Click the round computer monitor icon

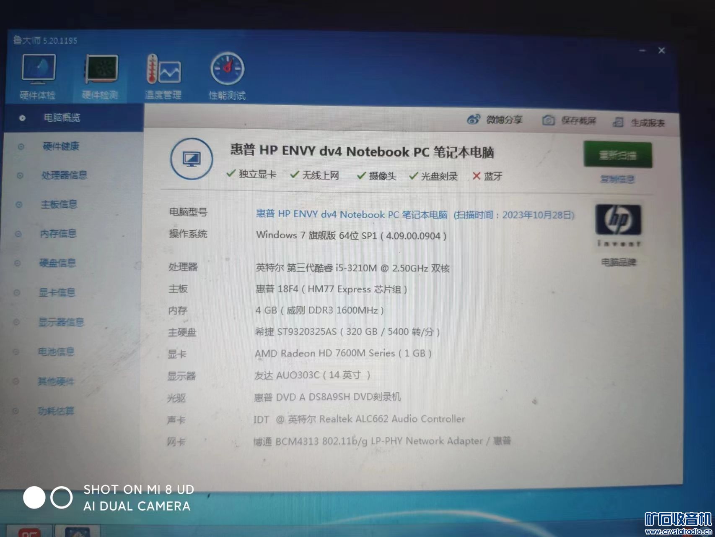click(x=192, y=159)
